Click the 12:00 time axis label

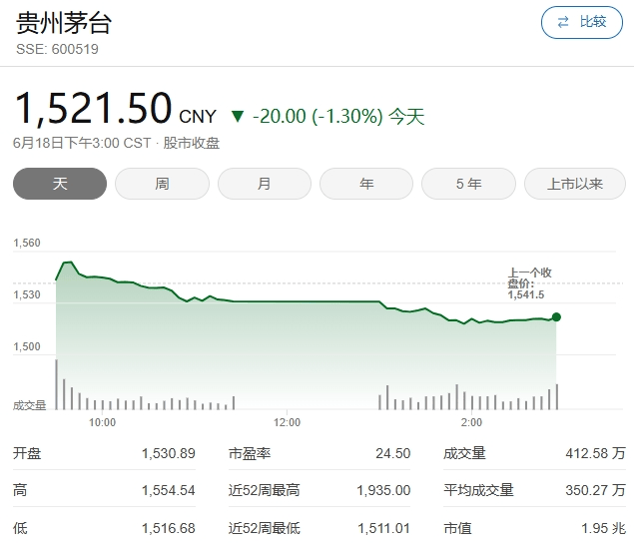click(286, 422)
